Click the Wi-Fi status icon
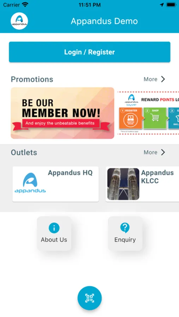Screen dimensions: 179x317 pyautogui.click(x=25, y=5)
